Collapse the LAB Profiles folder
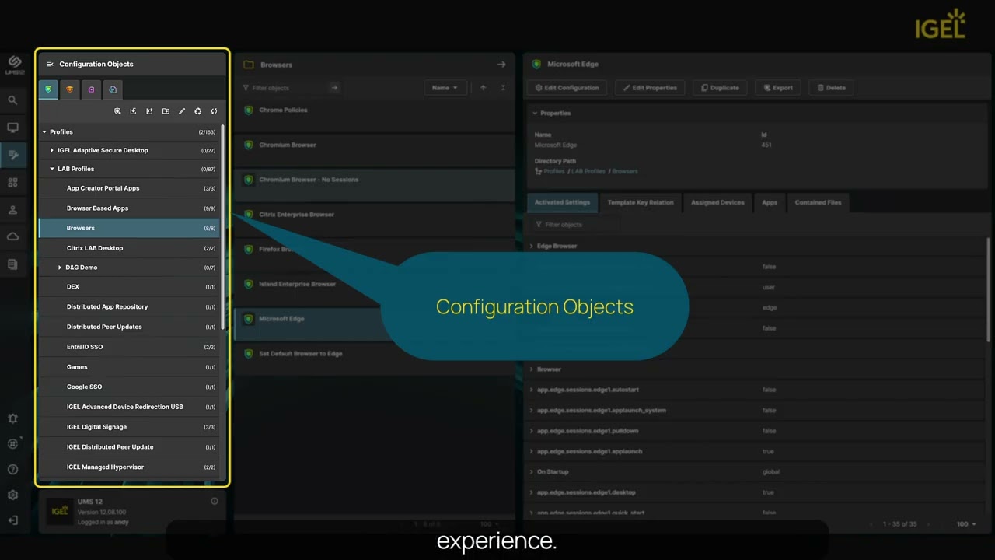The width and height of the screenshot is (995, 560). click(52, 169)
